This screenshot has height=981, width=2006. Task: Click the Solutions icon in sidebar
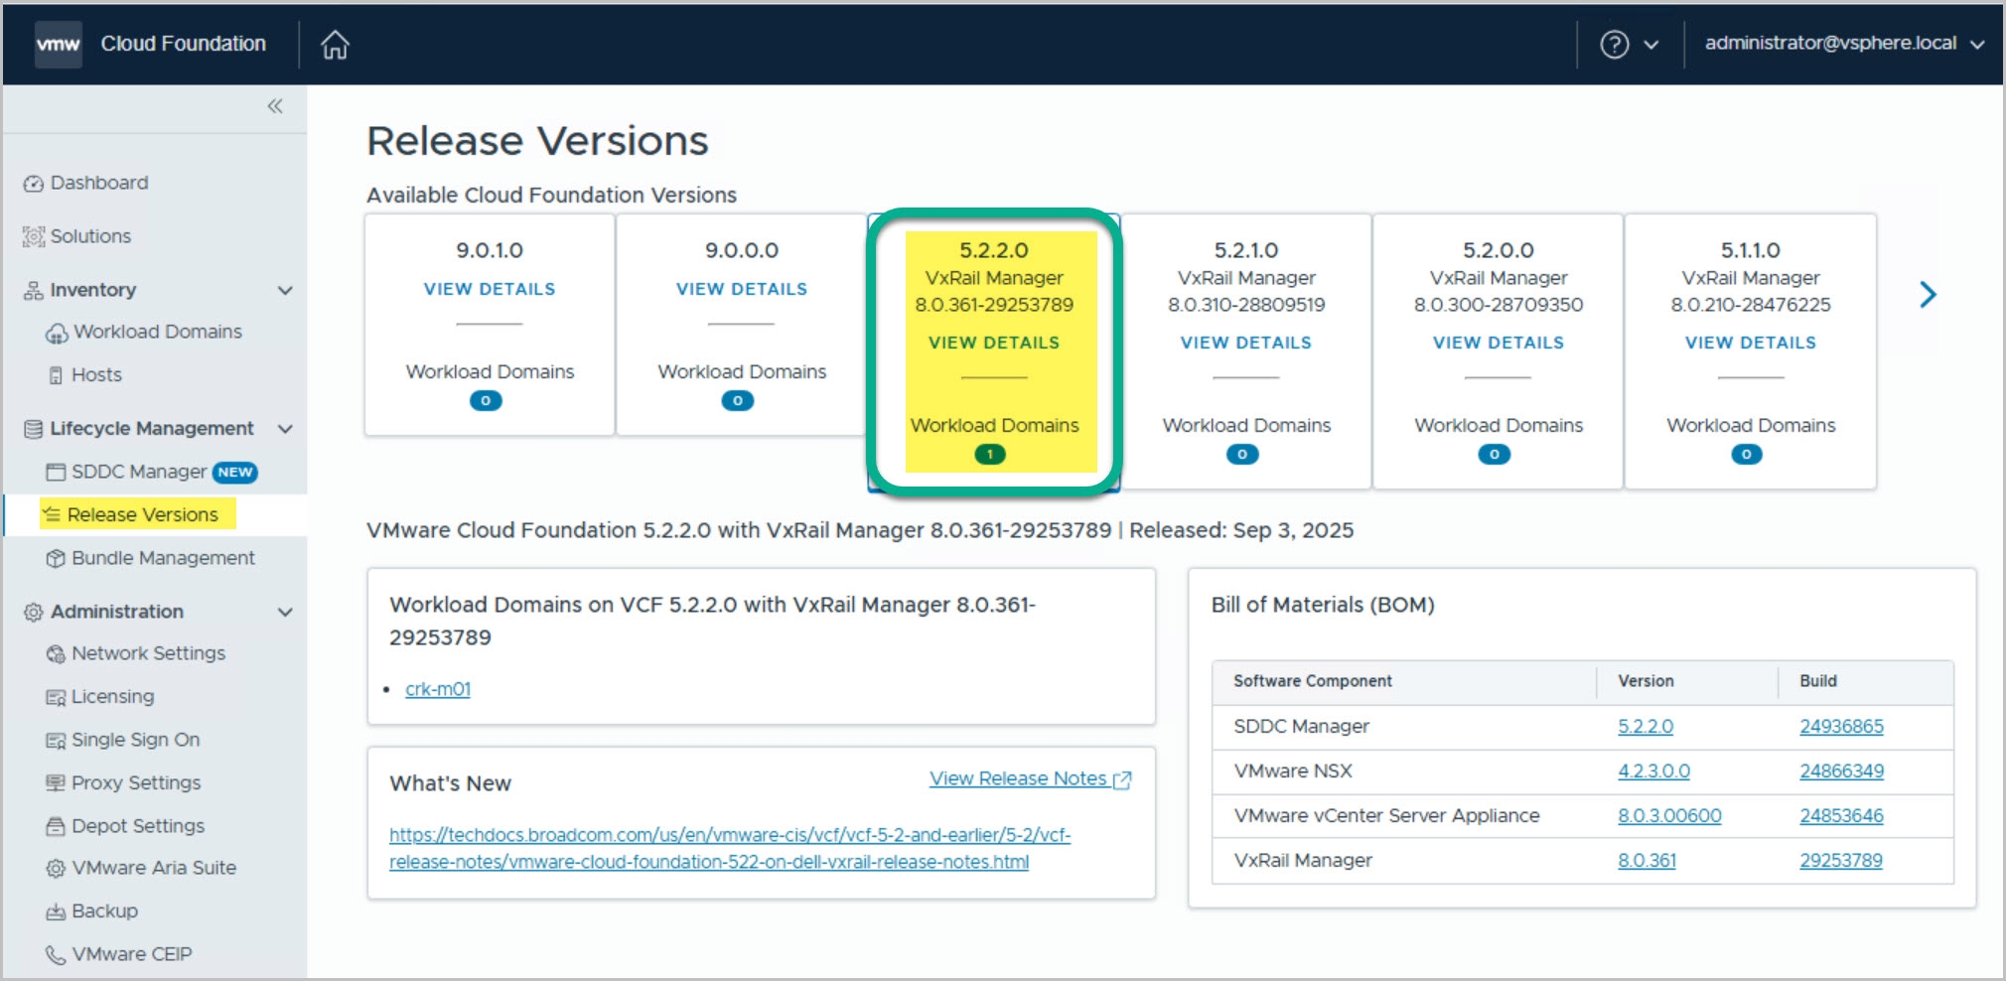tap(34, 236)
